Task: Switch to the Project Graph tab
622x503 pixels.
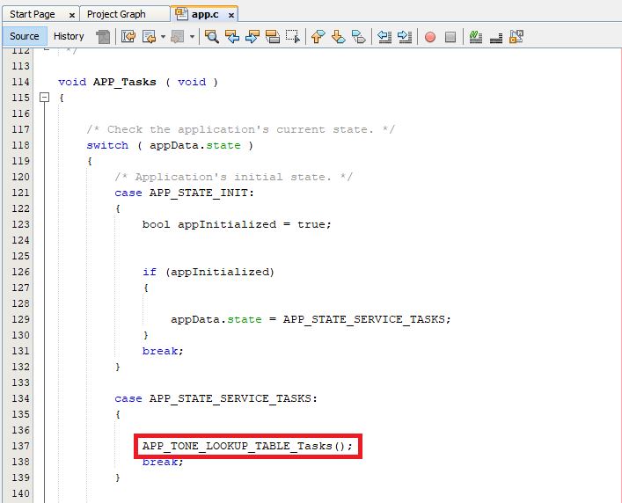Action: point(116,14)
